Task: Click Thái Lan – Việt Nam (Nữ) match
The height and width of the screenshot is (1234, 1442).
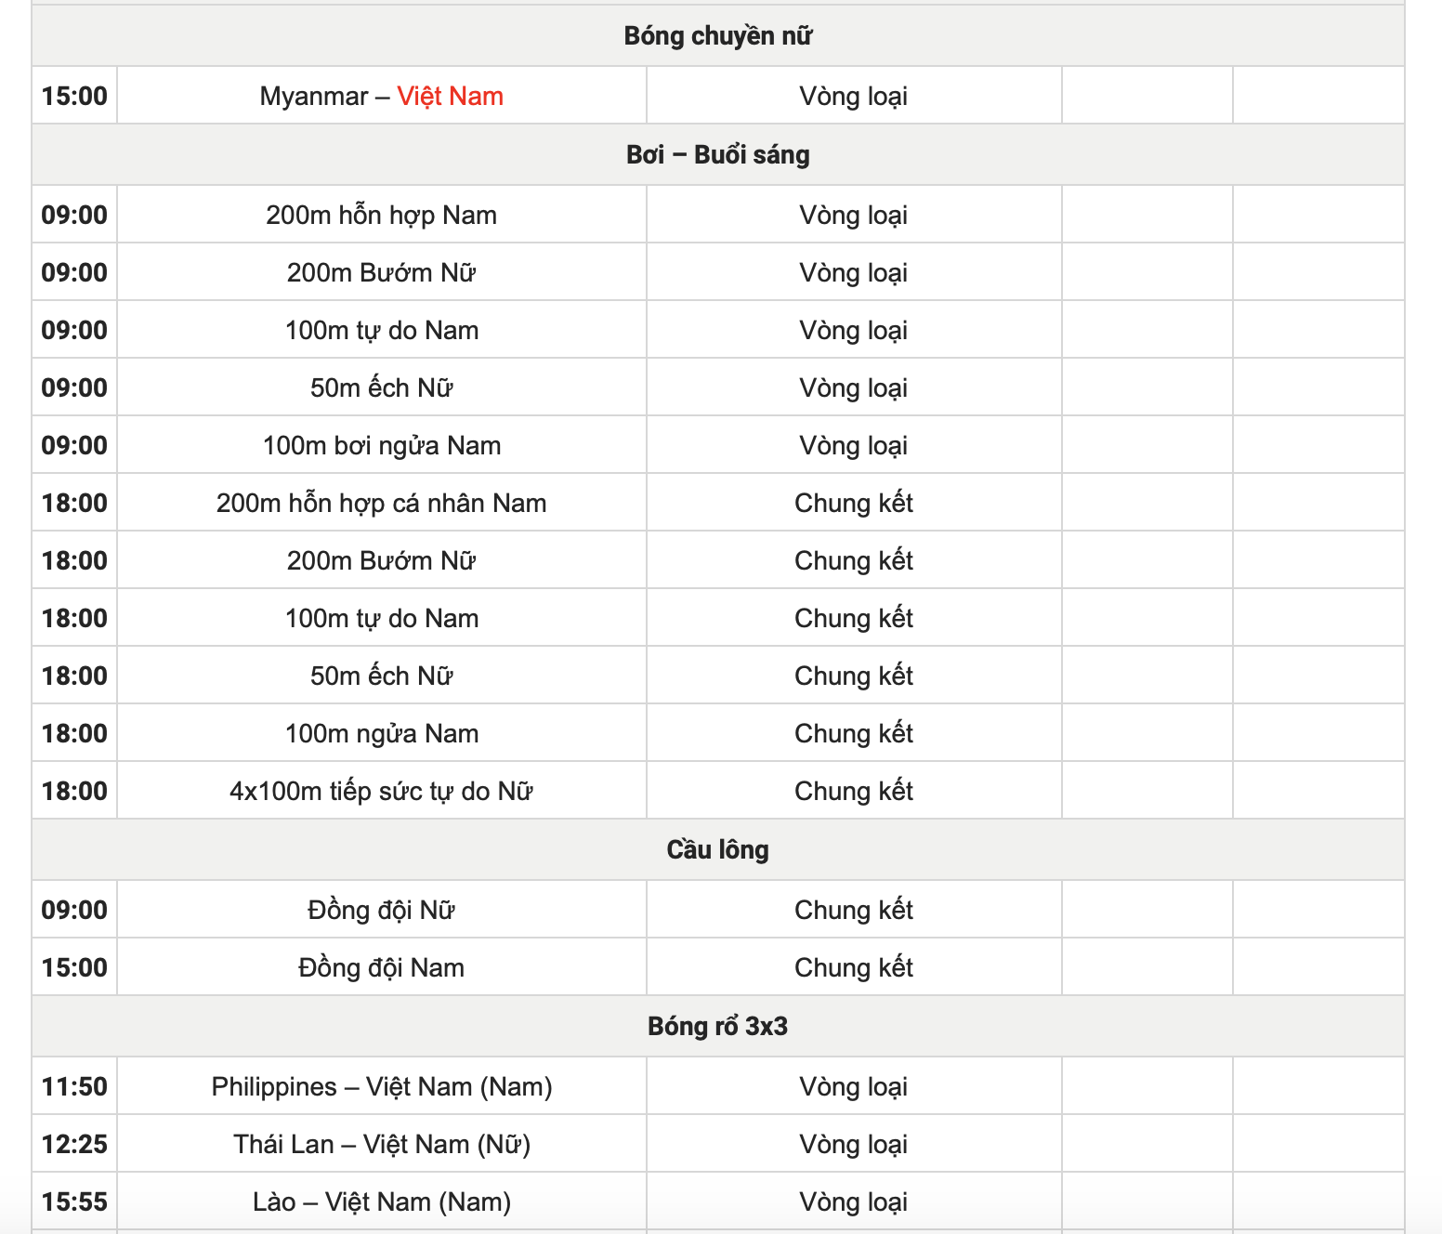Action: click(381, 1144)
